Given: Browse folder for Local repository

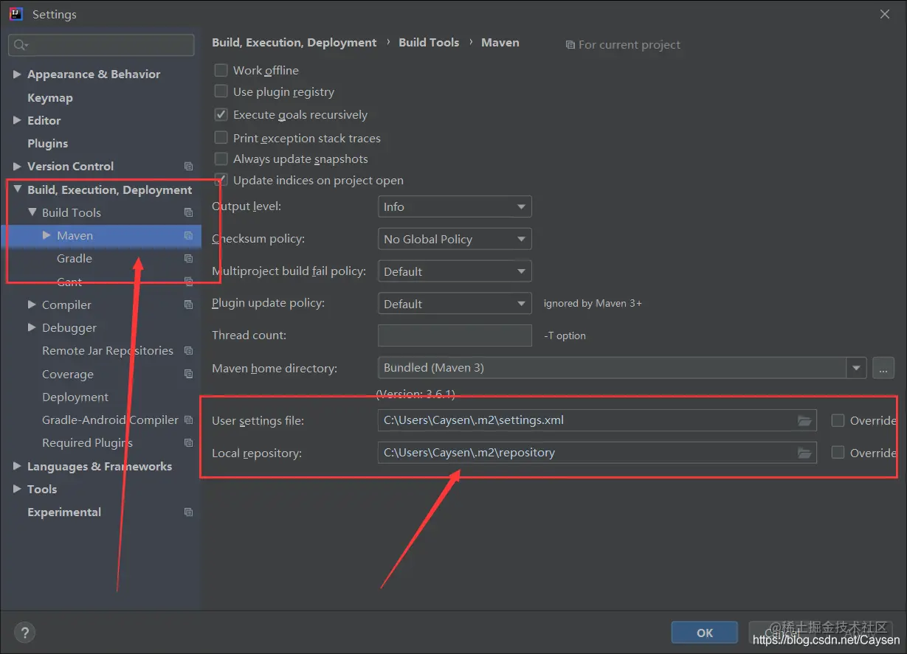Looking at the screenshot, I should (804, 453).
